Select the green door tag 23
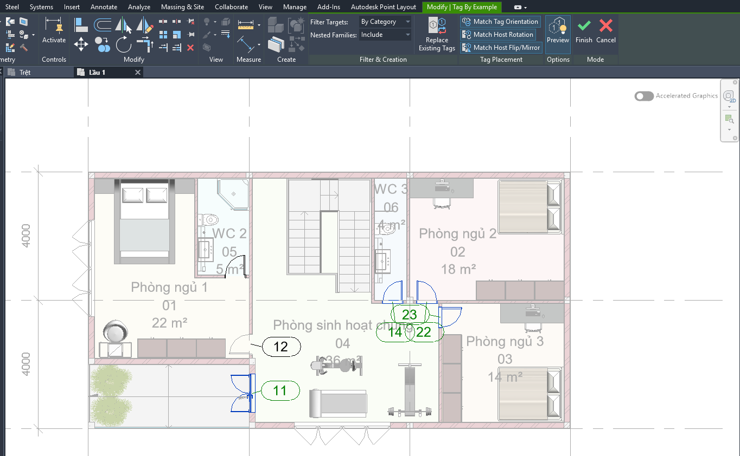Screen dimensions: 740x456 click(x=410, y=315)
